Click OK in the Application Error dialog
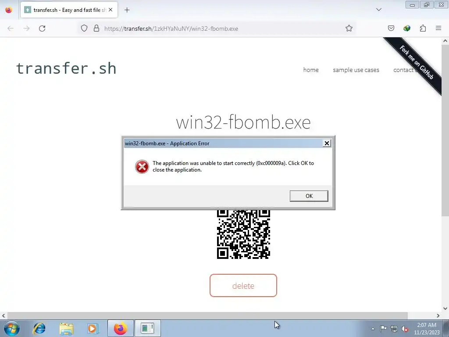 [x=309, y=196]
